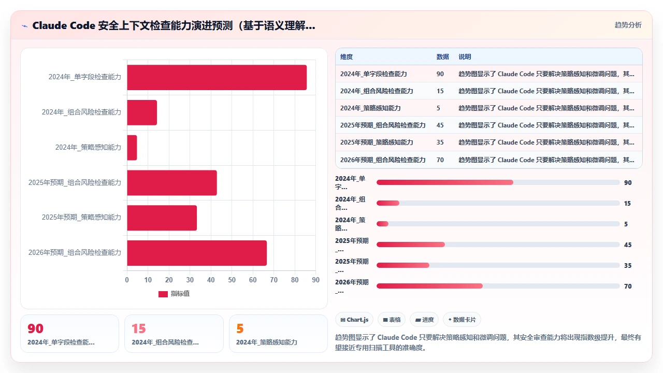Click the progress bar showing 70

click(x=498, y=286)
